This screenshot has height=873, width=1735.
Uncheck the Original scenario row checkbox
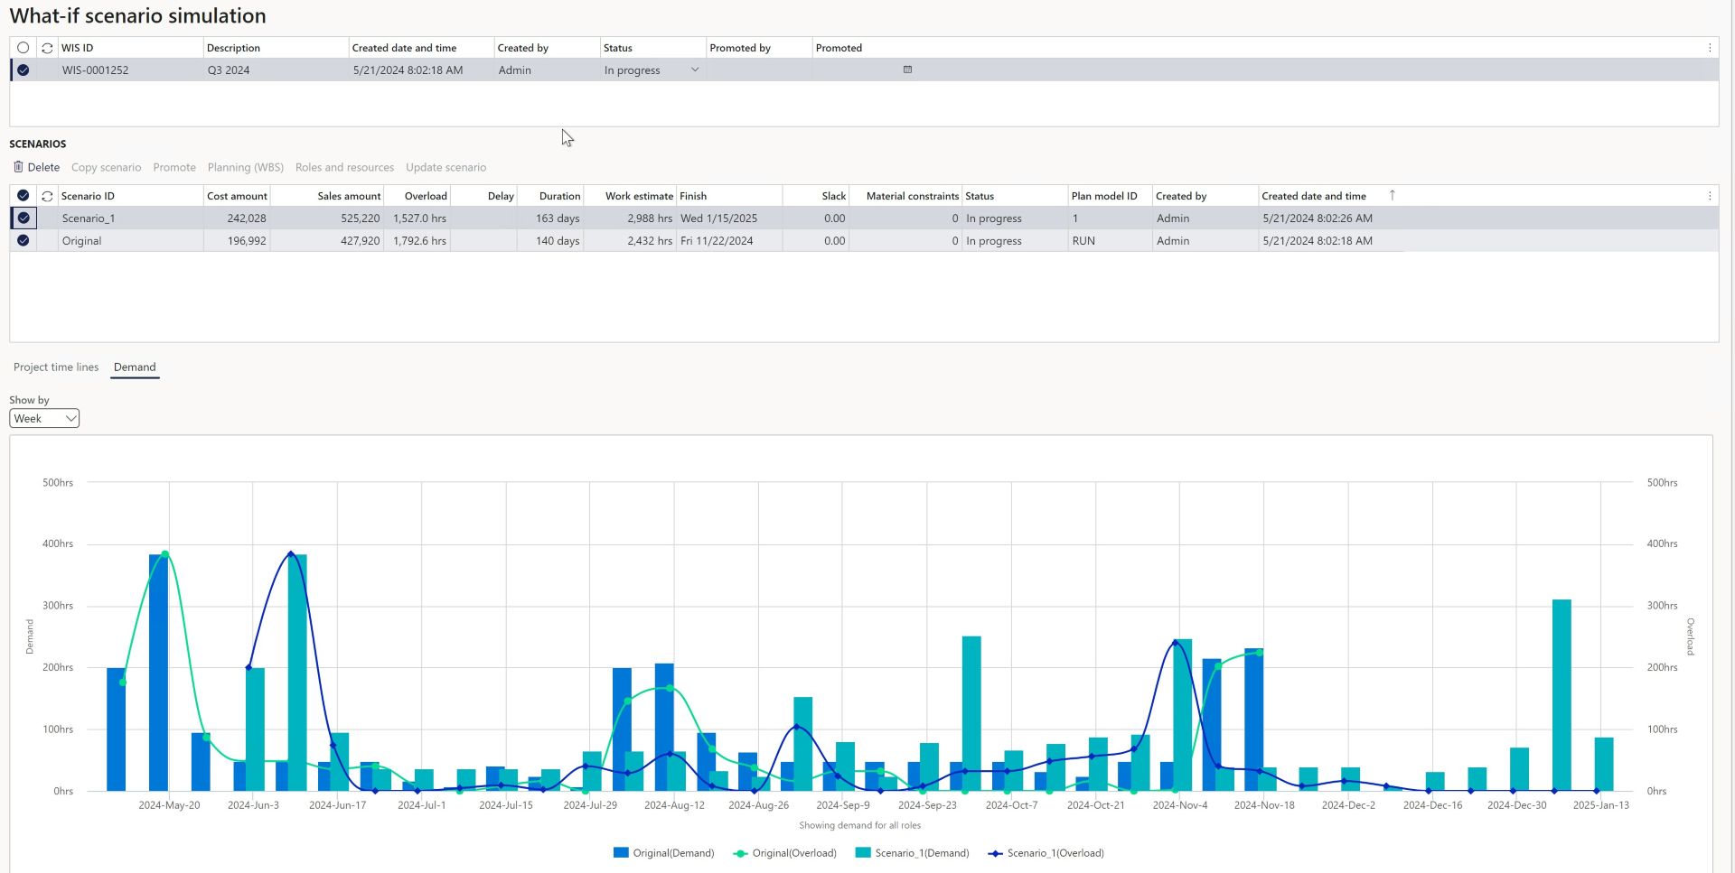pos(23,240)
